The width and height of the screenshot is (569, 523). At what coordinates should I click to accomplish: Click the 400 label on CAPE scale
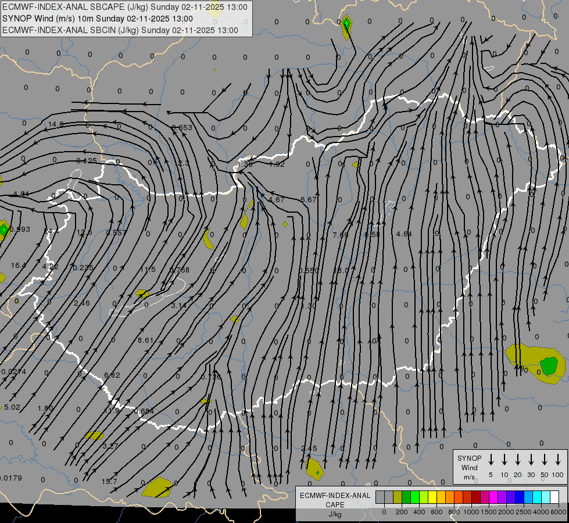click(419, 512)
